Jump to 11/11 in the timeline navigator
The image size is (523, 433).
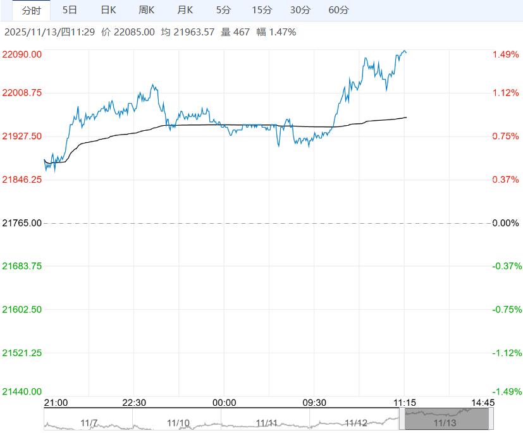point(266,421)
